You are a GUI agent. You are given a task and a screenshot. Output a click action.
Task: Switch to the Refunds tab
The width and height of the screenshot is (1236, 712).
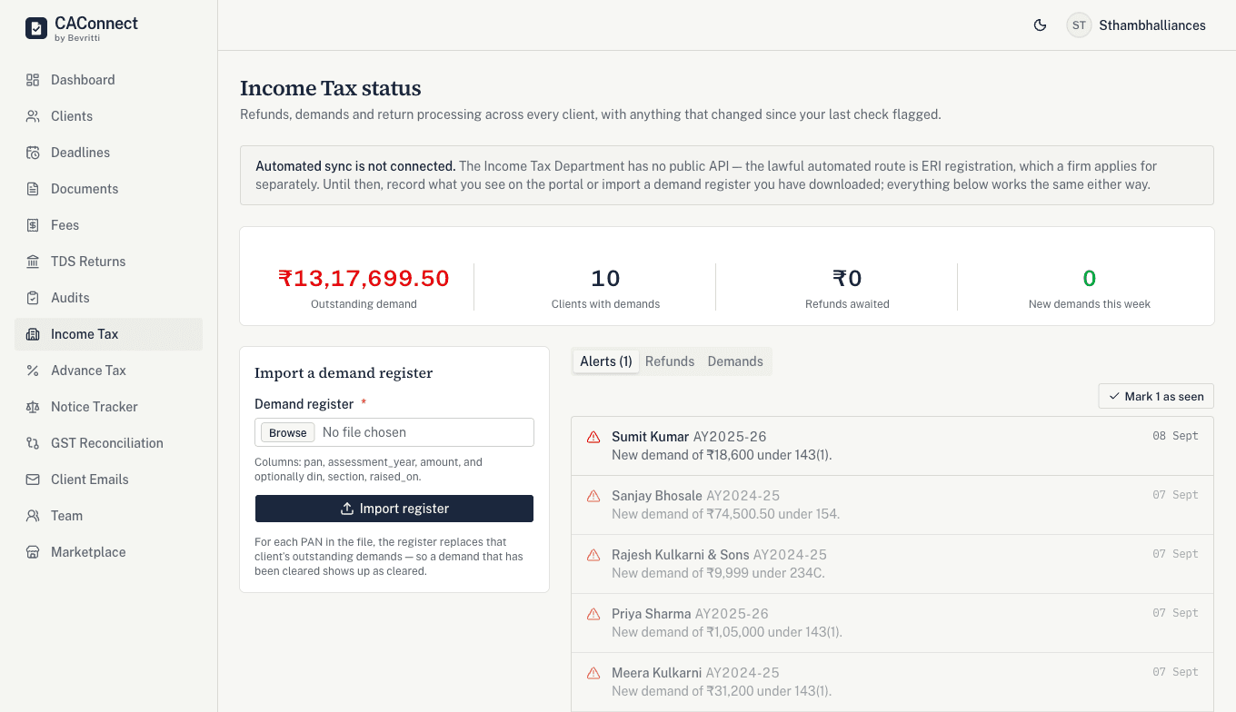(670, 361)
